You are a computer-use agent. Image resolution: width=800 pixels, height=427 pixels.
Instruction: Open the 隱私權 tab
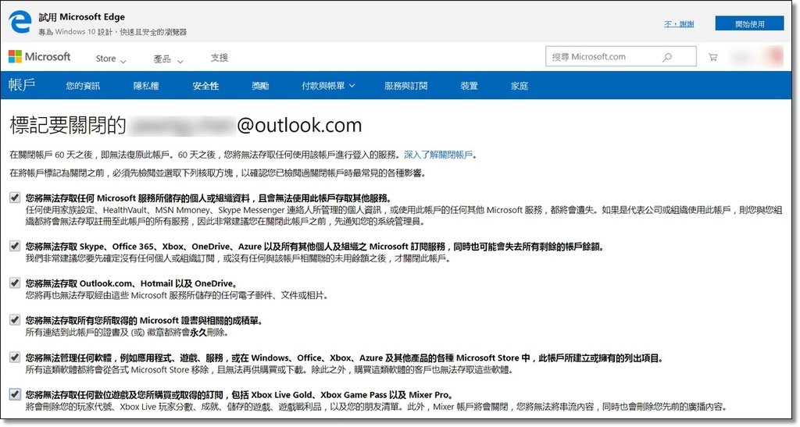pos(146,86)
